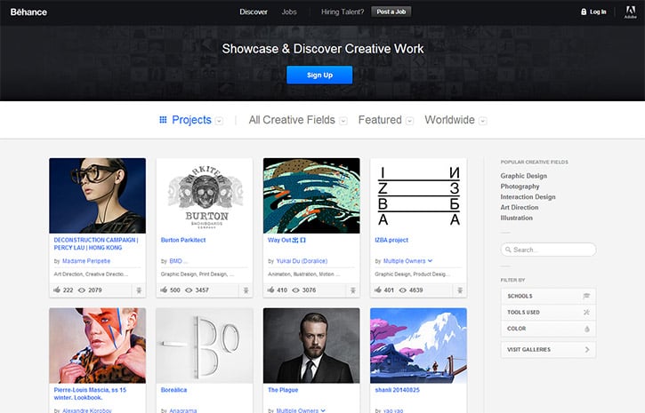The image size is (645, 413).
Task: Click Hiring Talent? in navigation
Action: coord(343,12)
